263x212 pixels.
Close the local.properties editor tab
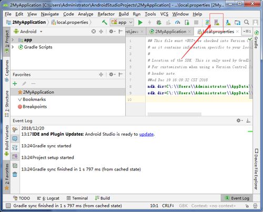coord(237,32)
